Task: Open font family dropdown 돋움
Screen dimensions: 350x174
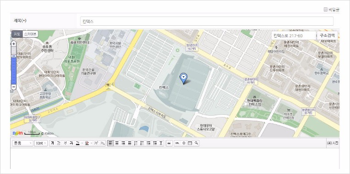Action: tap(23, 143)
